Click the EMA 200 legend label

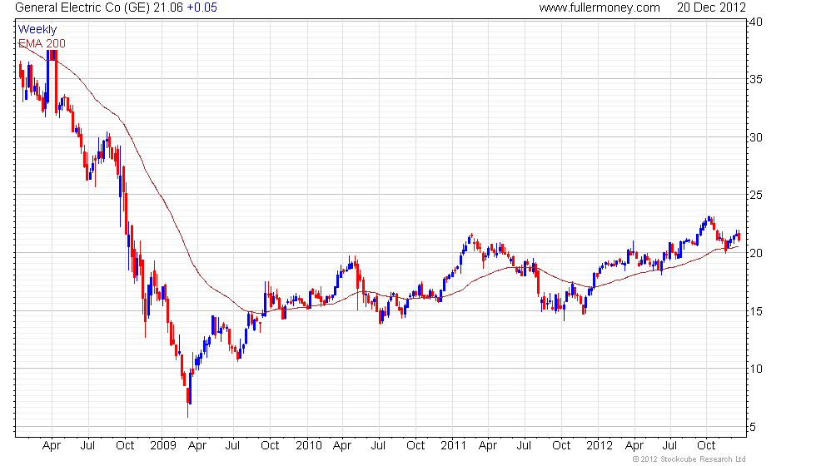(x=42, y=43)
